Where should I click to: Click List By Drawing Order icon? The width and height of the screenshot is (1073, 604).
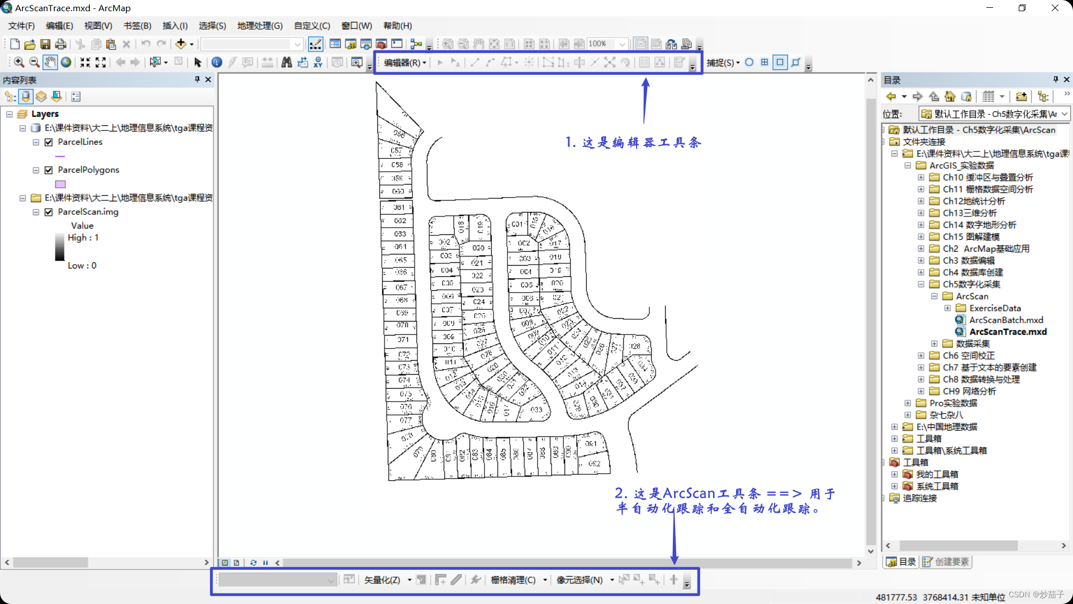pos(10,97)
